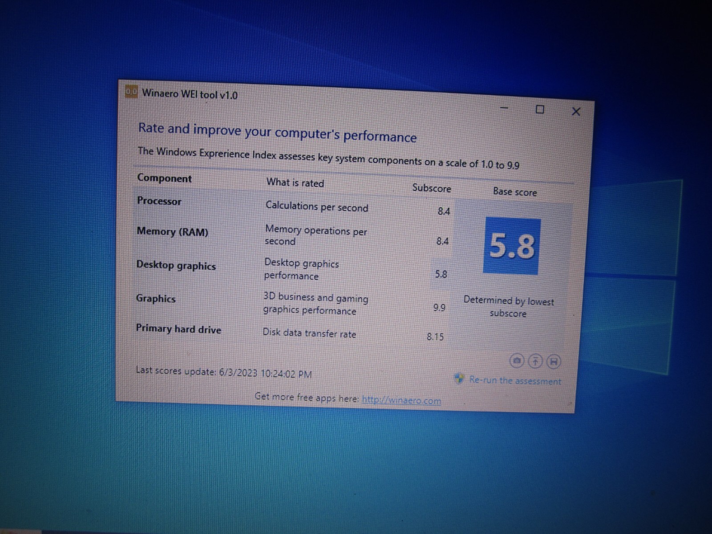Image resolution: width=712 pixels, height=534 pixels.
Task: Click the camera screenshot icon
Action: pyautogui.click(x=517, y=361)
